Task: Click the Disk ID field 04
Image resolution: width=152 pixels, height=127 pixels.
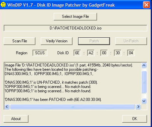Action: (x=131, y=53)
